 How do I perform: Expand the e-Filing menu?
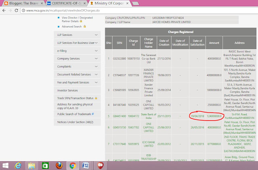[x=77, y=51]
